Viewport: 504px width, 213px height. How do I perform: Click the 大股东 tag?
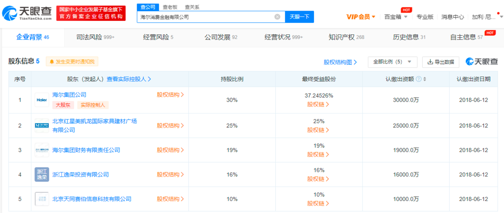tap(63, 105)
